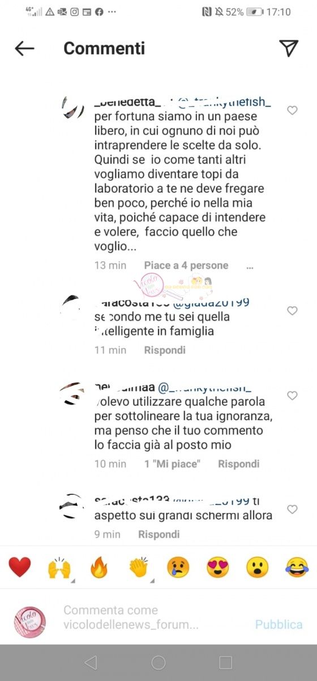
Task: Insert the red heart emoji
Action: click(20, 567)
